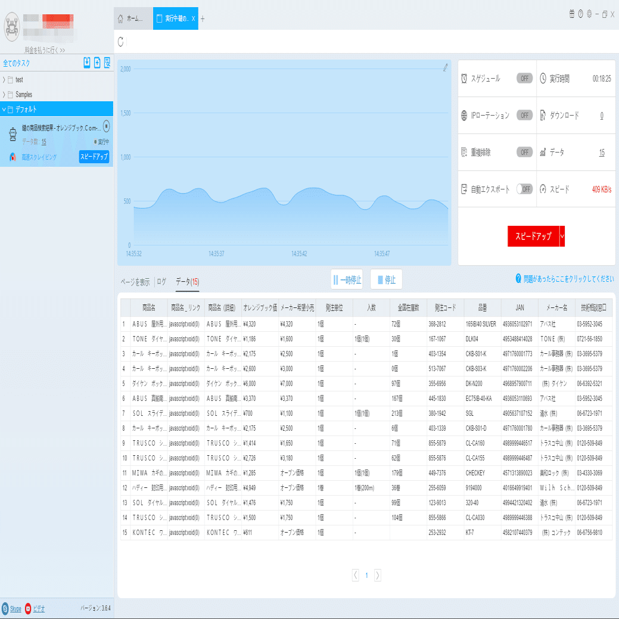Click the new task plus-document icon
This screenshot has height=619, width=619.
97,63
